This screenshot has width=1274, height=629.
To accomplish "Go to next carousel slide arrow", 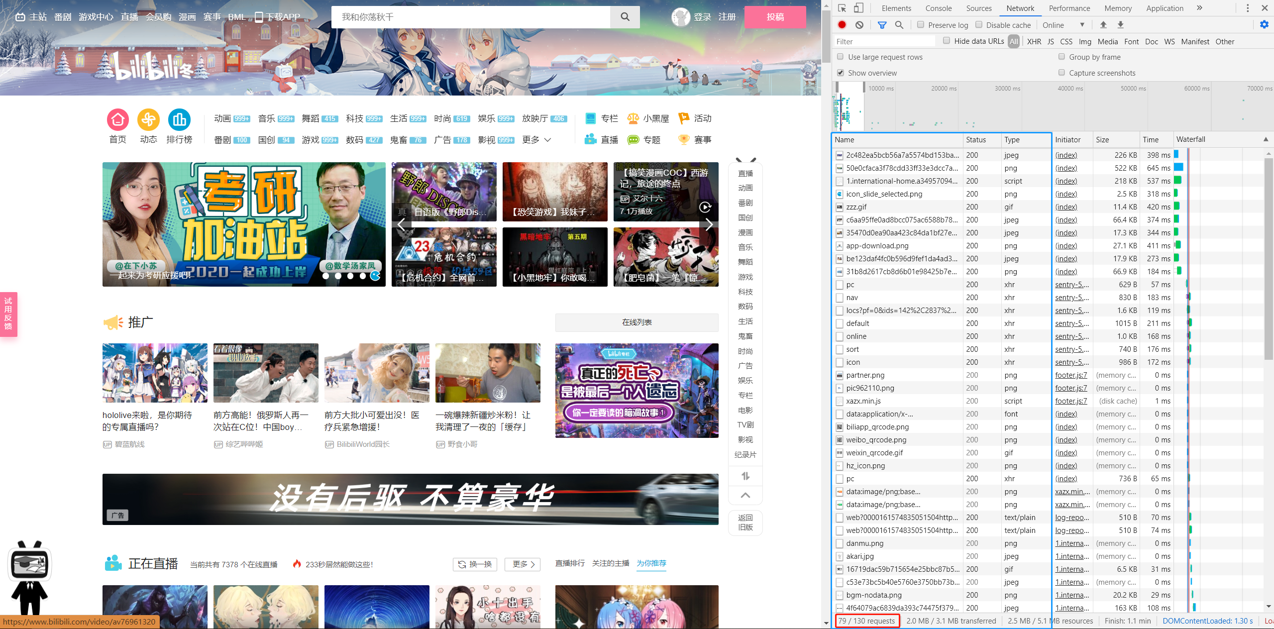I will pos(709,224).
